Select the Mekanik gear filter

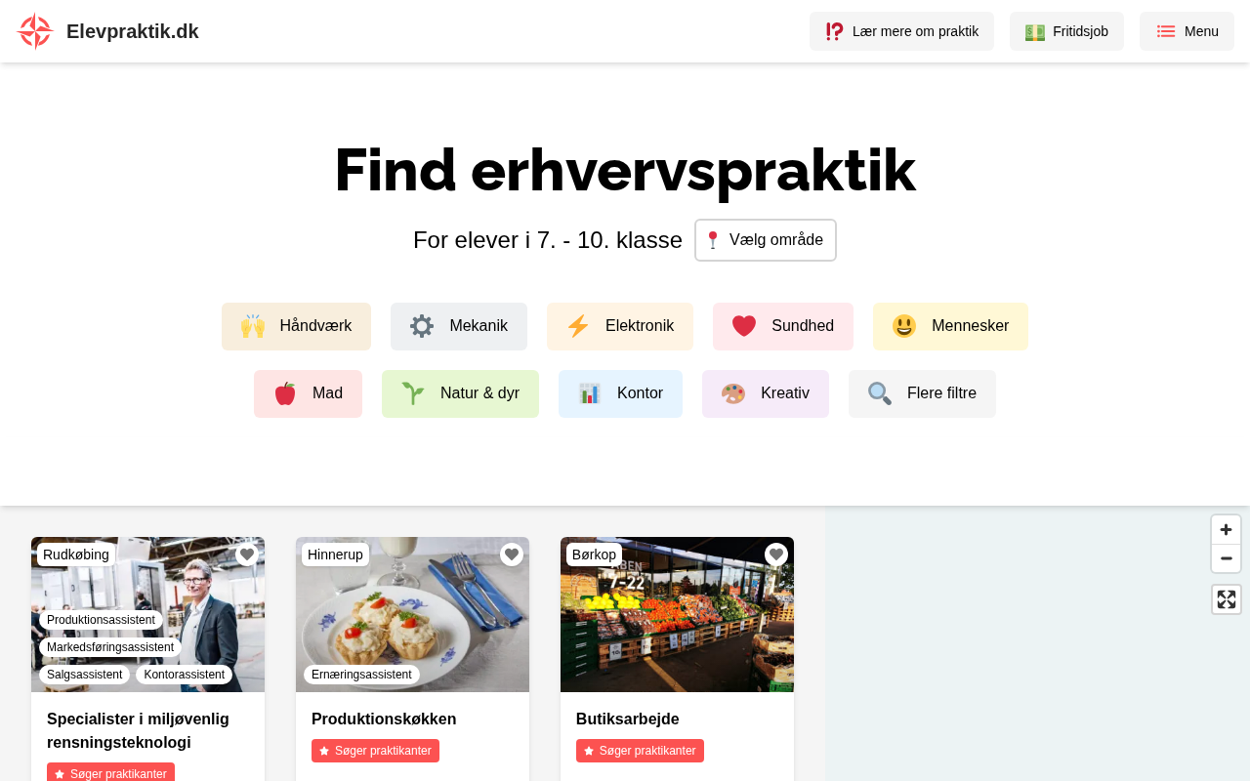pos(459,326)
